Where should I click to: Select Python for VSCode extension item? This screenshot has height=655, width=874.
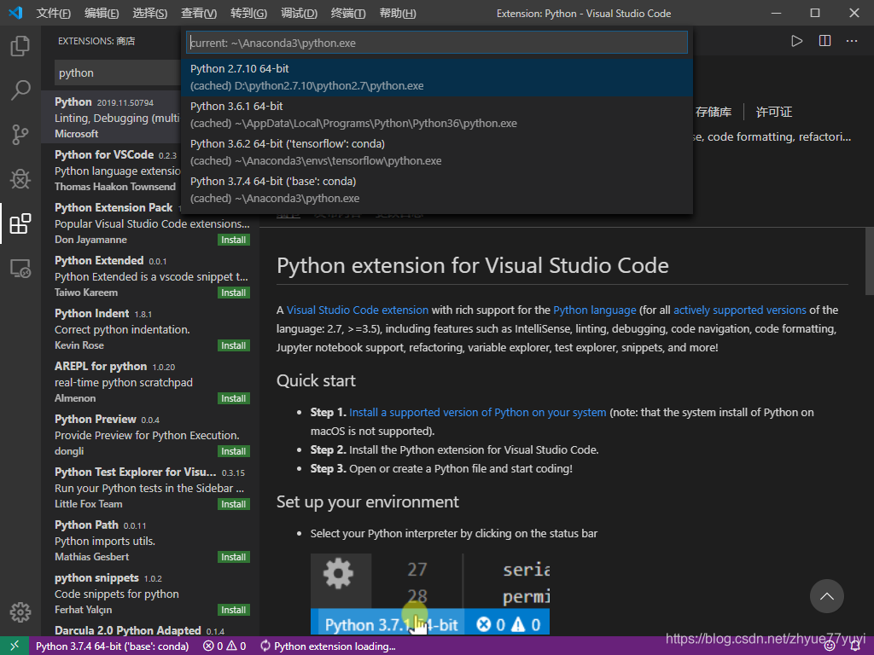[112, 170]
